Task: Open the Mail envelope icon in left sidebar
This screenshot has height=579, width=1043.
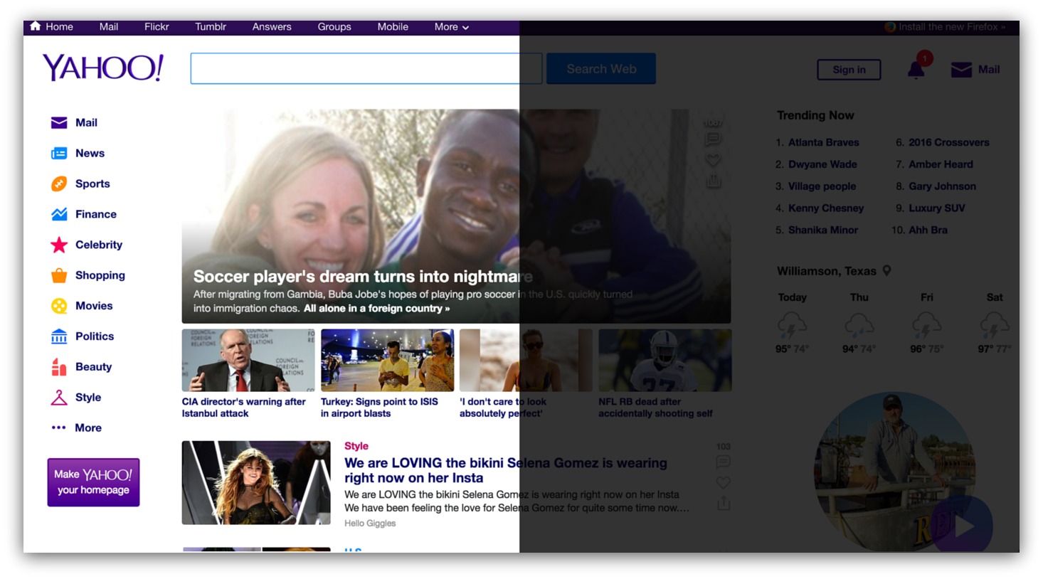Action: pyautogui.click(x=59, y=122)
